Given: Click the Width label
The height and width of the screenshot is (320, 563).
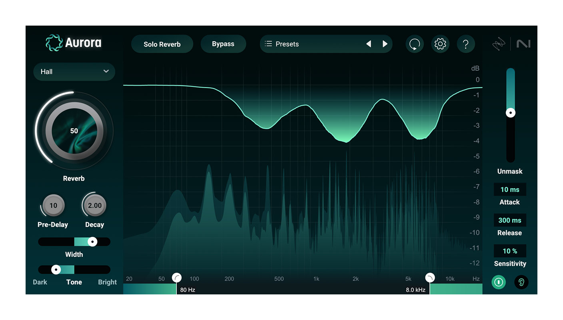Looking at the screenshot, I should pos(74,254).
